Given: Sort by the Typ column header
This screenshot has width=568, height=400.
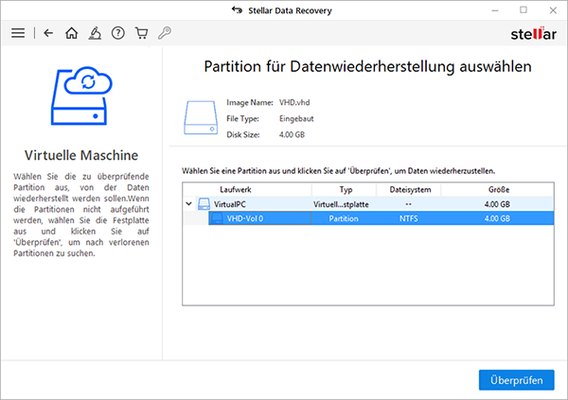Looking at the screenshot, I should [346, 190].
